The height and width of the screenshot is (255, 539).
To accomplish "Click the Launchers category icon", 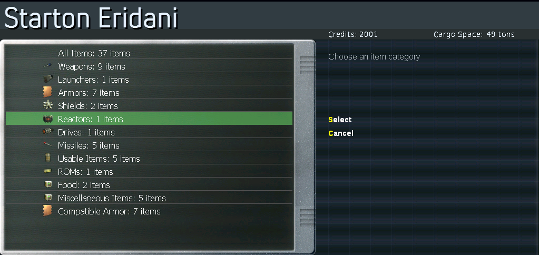I will coord(48,80).
